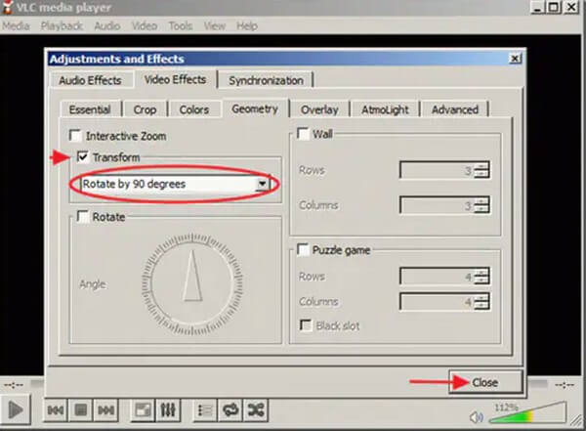Toggle shuffle random icon
The width and height of the screenshot is (586, 431).
pos(256,410)
